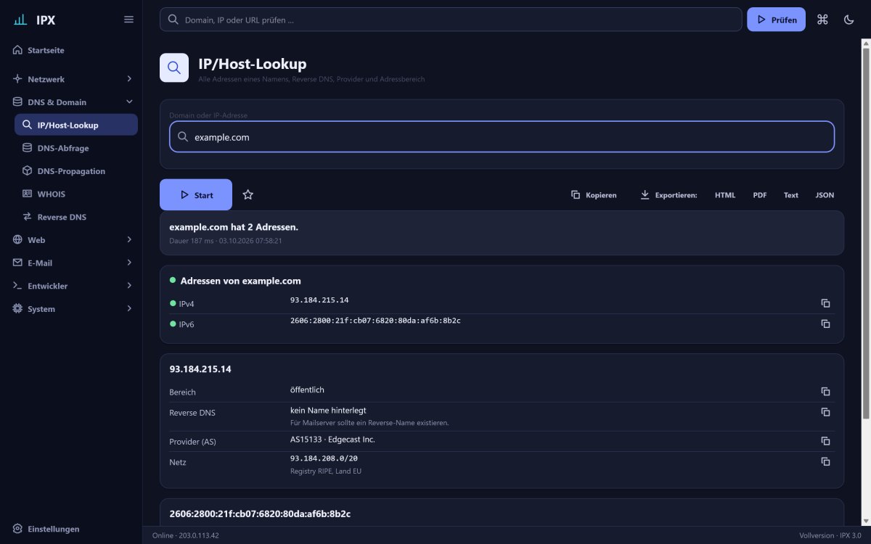Mark this lookup as a favorite with the star
The image size is (871, 544).
248,194
